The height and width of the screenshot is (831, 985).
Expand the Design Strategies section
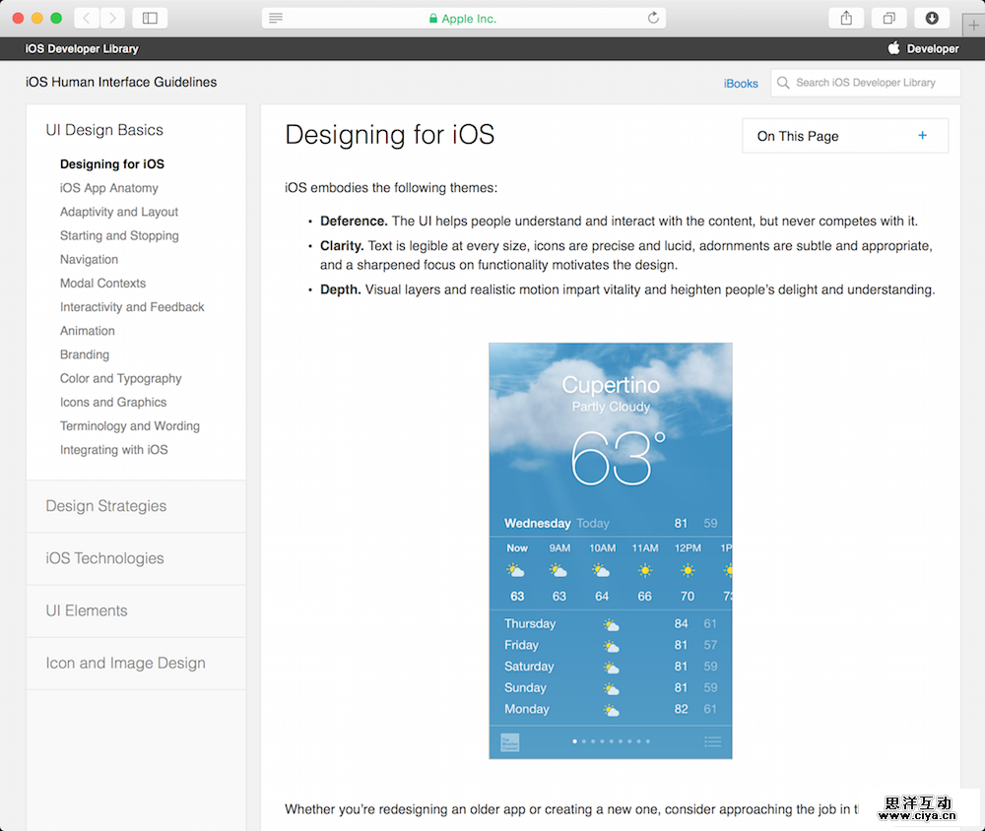[106, 506]
